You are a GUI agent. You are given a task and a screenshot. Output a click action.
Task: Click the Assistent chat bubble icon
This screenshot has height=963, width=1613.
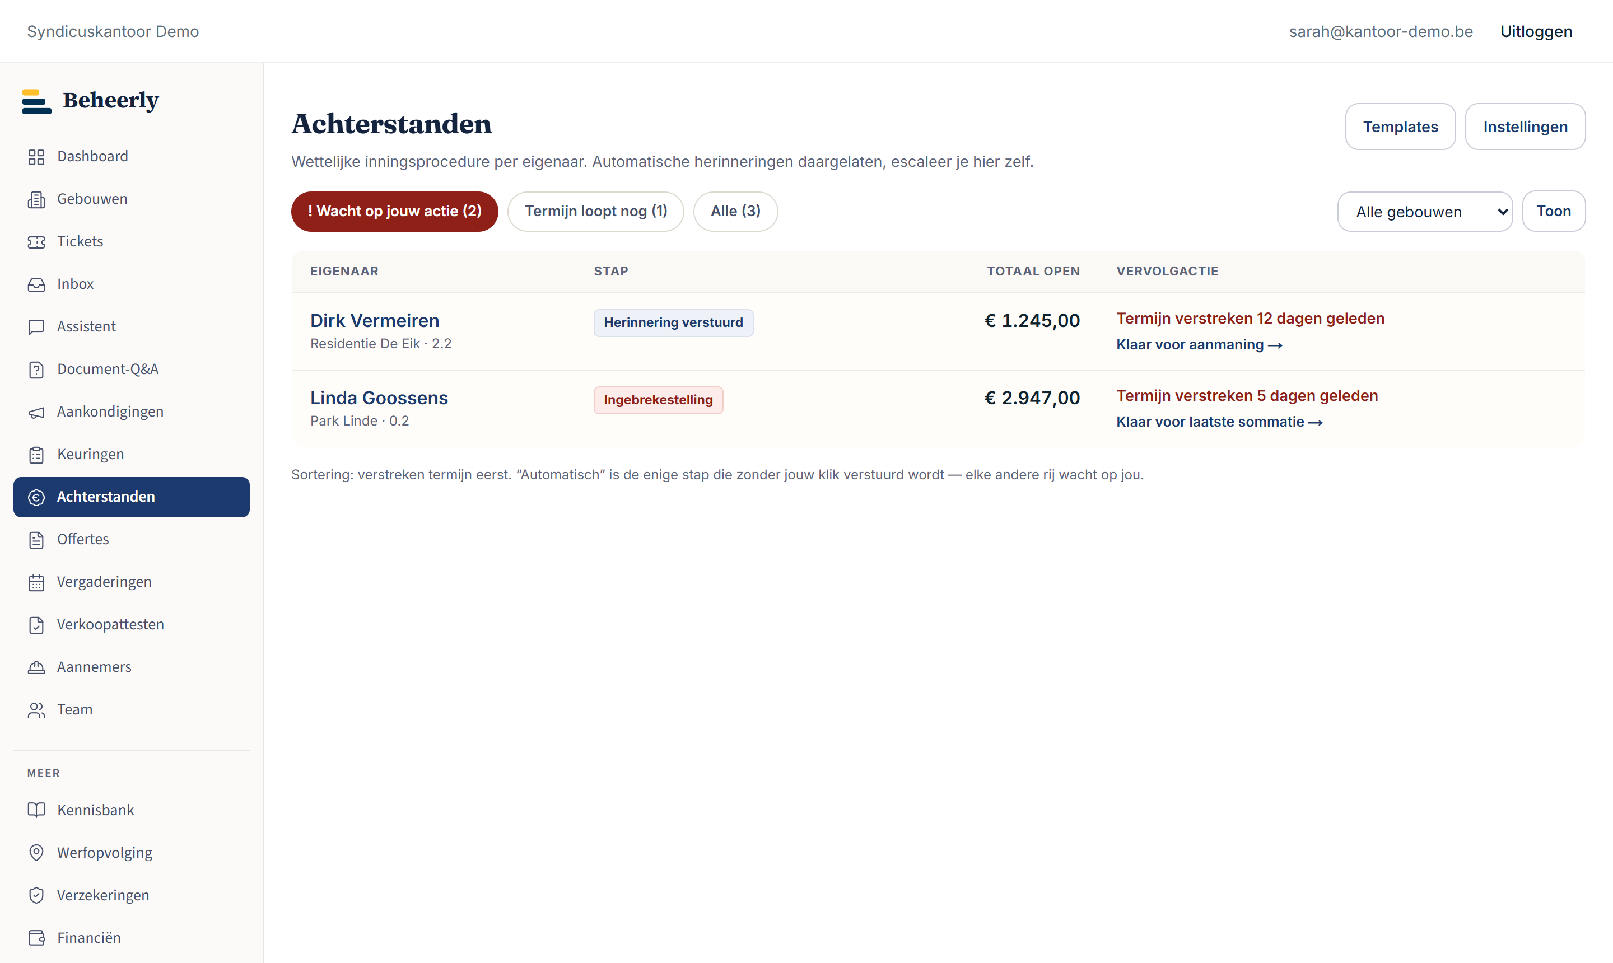click(36, 327)
